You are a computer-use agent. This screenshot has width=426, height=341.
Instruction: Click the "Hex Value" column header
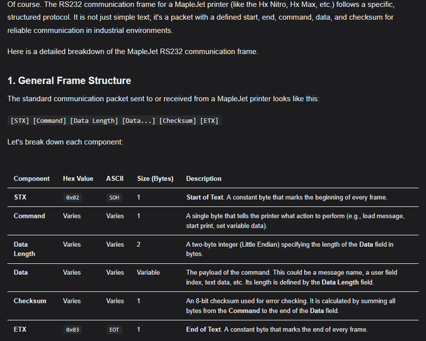click(78, 179)
